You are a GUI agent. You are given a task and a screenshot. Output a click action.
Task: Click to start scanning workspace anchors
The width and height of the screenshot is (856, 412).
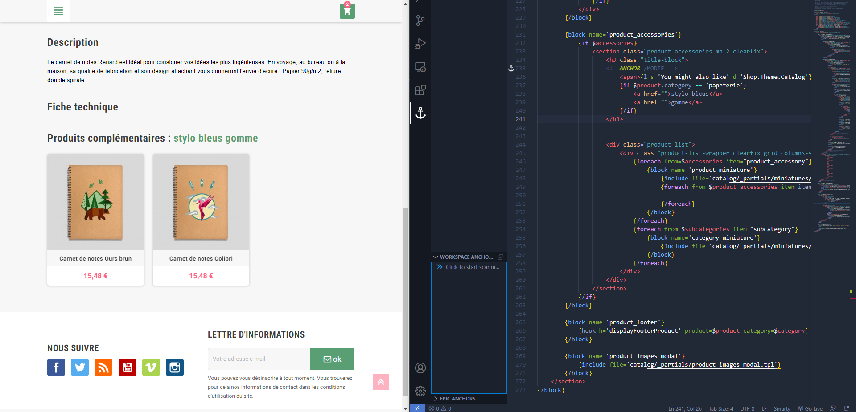(472, 267)
